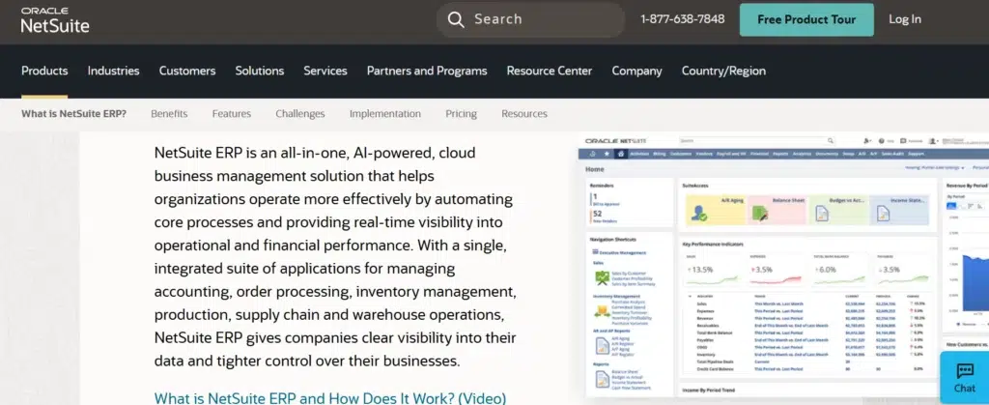Viewport: 989px width, 405px height.
Task: Jump to the Features section
Action: point(232,113)
